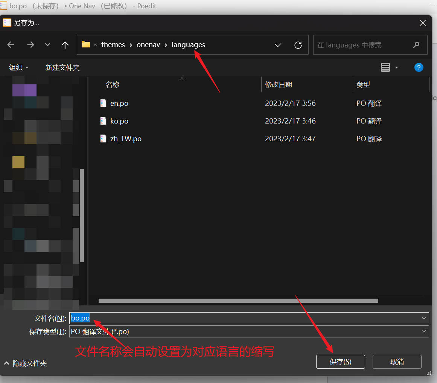Collapse folders with 隐藏文件夹
The width and height of the screenshot is (437, 383).
pos(25,363)
